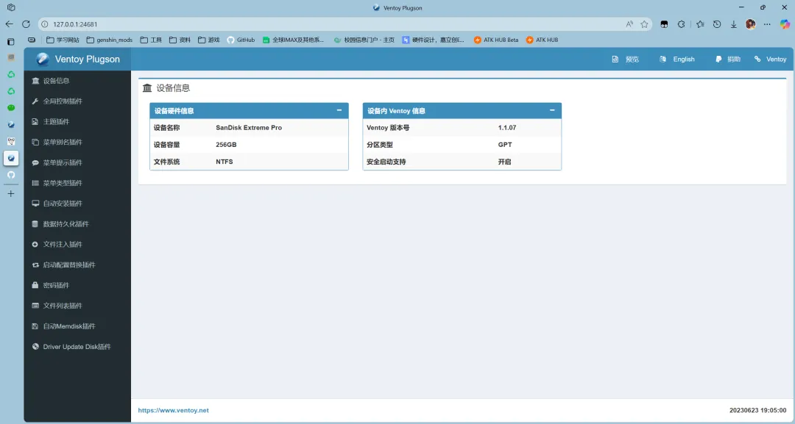The height and width of the screenshot is (424, 795).
Task: Open the user profile avatar
Action: pyautogui.click(x=750, y=24)
